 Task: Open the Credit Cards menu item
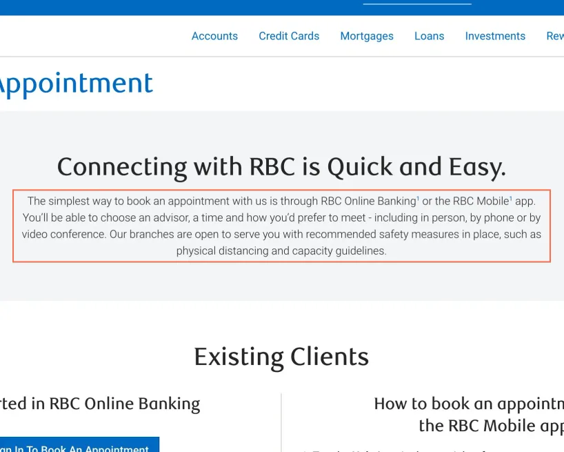289,36
